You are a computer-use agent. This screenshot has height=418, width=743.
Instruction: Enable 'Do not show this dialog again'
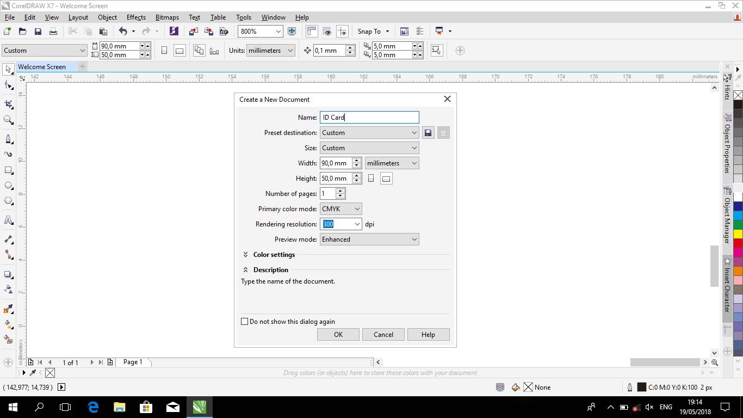coord(245,322)
